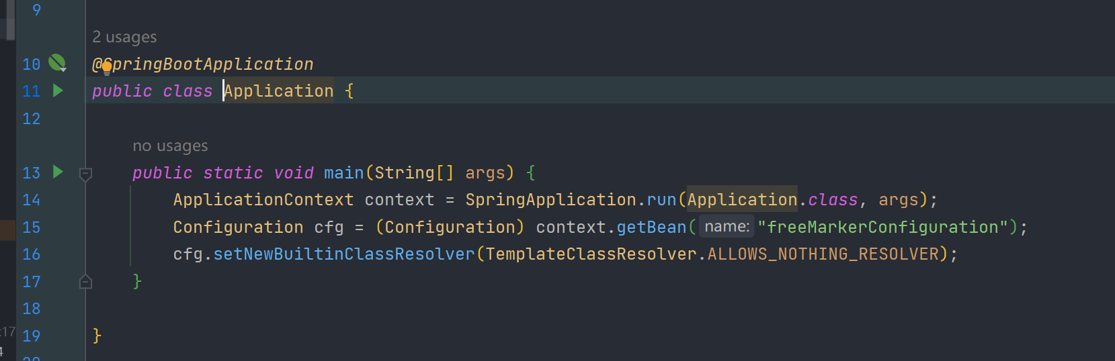Screen dimensions: 1115x361
Task: Click the setNewBuiltinClassResolver method call
Action: pos(343,254)
